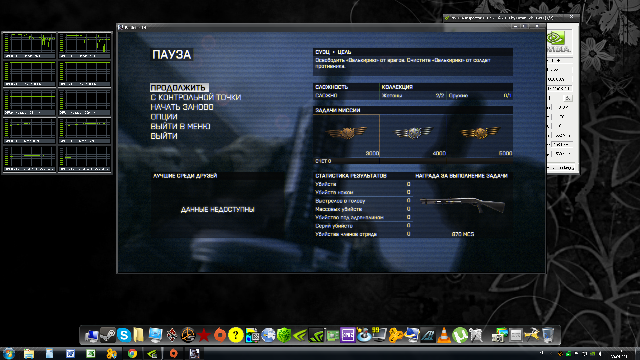Launch Skype from the dock
This screenshot has height=360, width=640.
tap(124, 335)
